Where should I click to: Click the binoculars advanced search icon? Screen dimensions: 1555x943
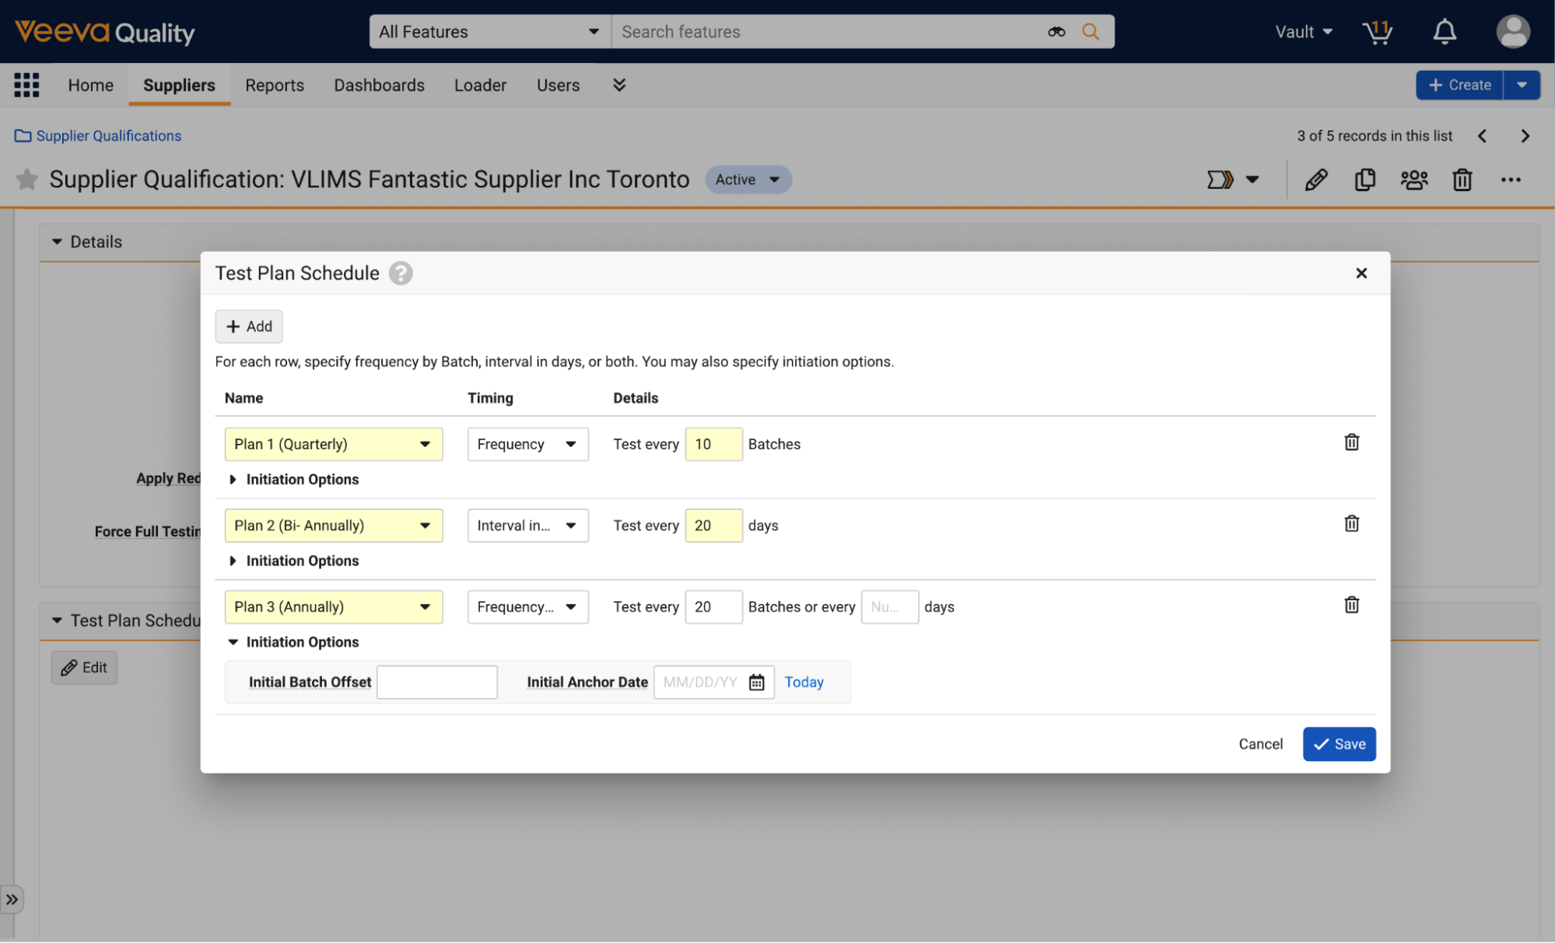click(1056, 32)
